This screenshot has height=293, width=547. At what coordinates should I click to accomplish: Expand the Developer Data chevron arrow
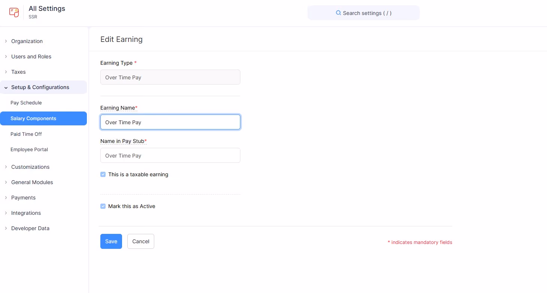pos(6,228)
